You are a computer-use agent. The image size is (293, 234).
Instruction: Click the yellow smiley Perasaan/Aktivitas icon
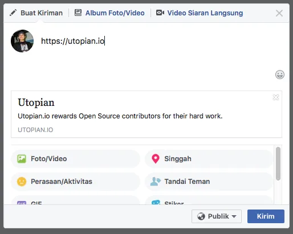tap(22, 182)
